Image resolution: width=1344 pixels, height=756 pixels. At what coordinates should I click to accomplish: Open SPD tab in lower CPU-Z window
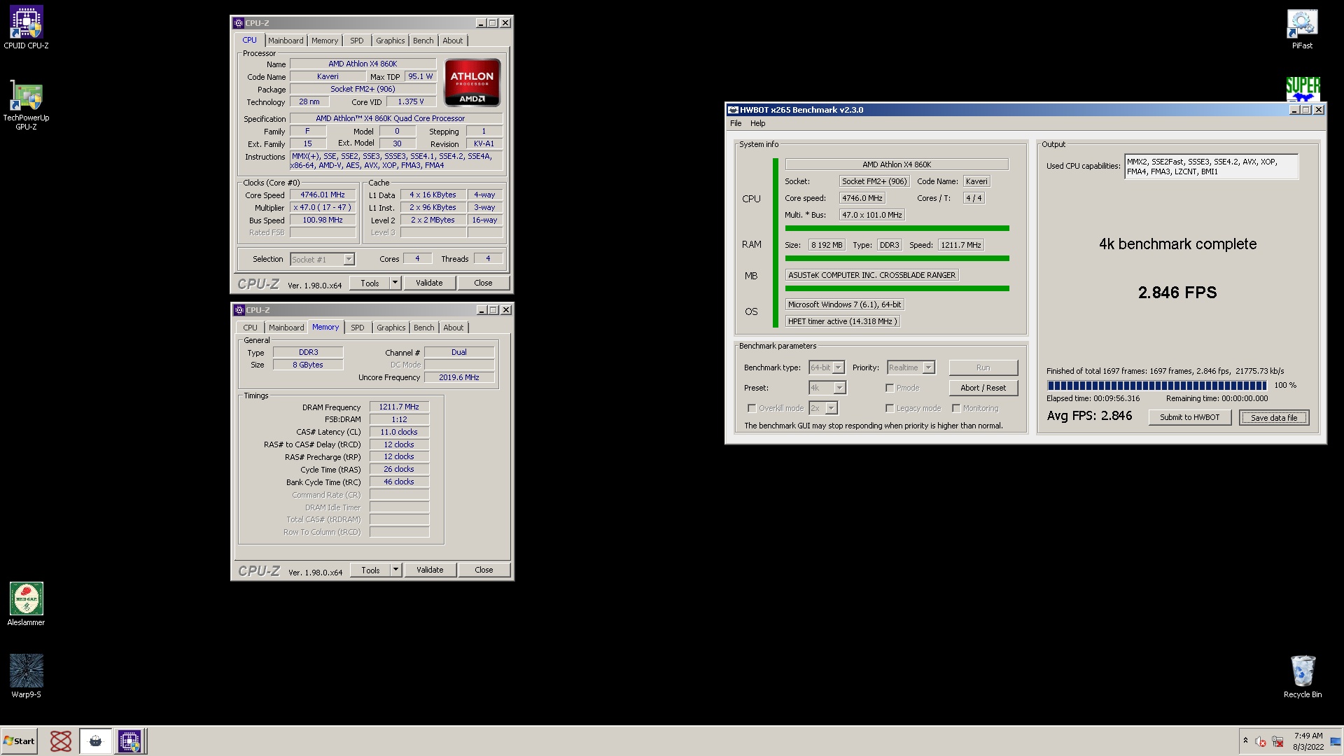pyautogui.click(x=358, y=328)
